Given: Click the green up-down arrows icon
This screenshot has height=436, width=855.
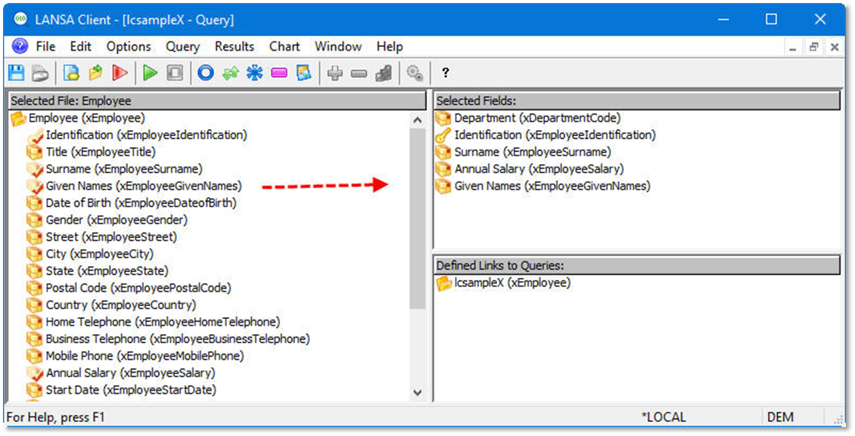Looking at the screenshot, I should coord(230,73).
